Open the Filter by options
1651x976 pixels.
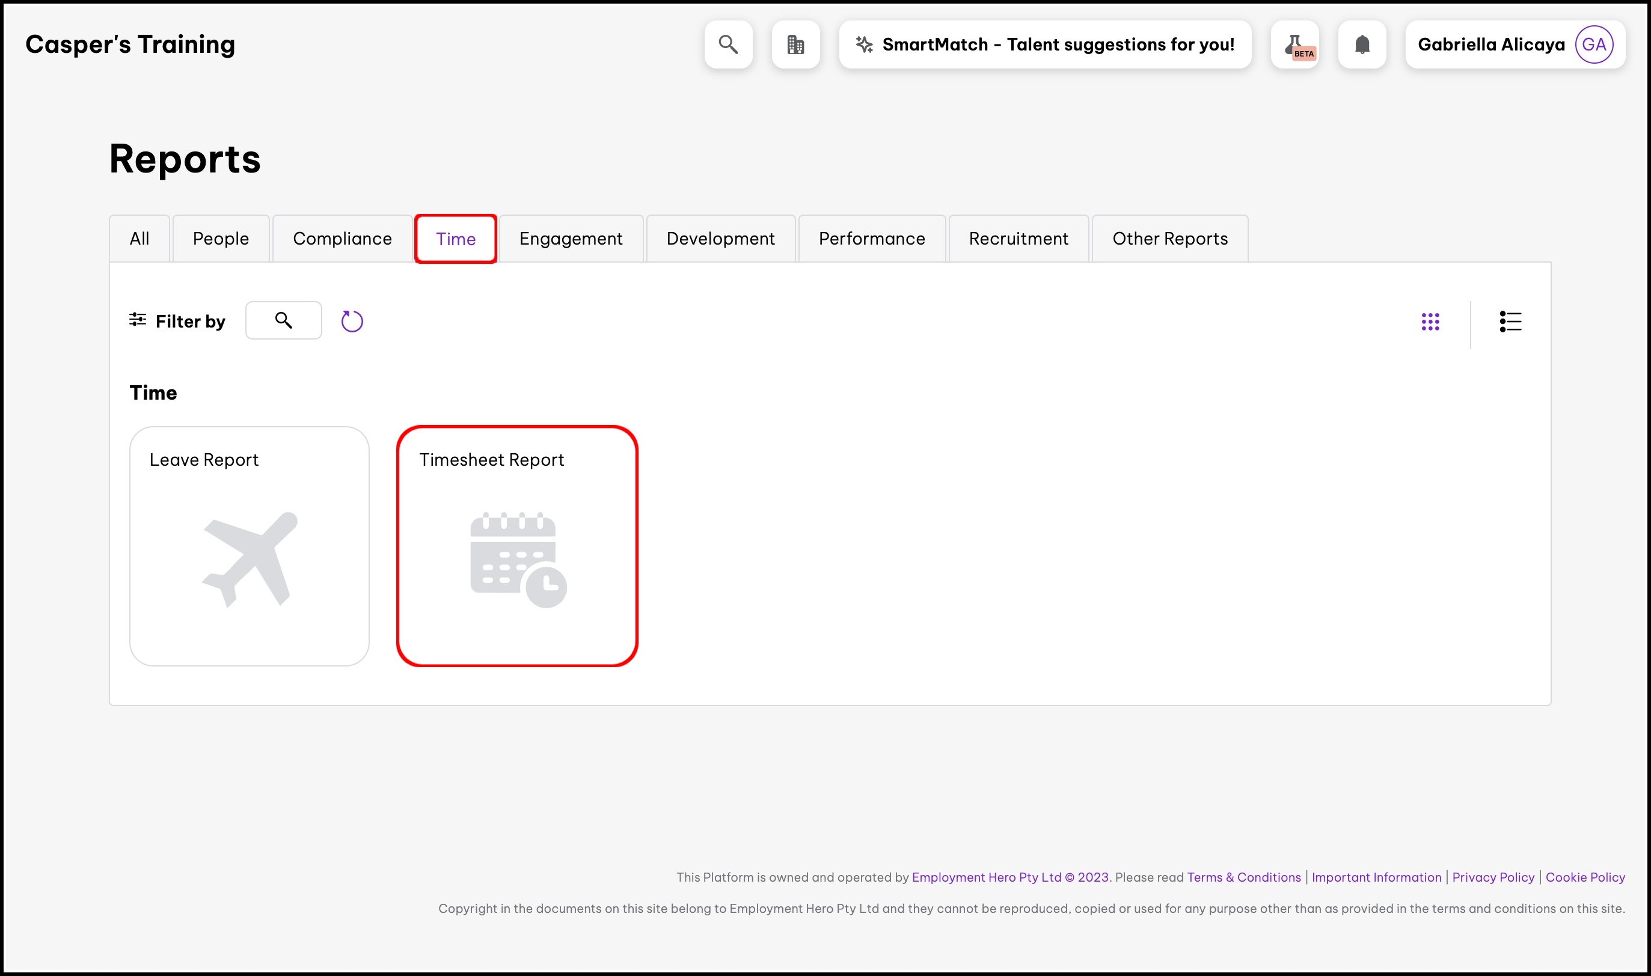coord(177,321)
